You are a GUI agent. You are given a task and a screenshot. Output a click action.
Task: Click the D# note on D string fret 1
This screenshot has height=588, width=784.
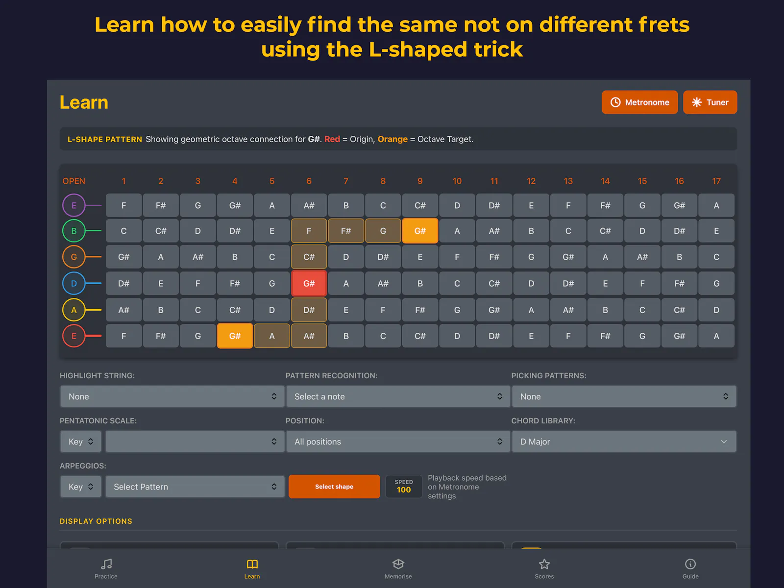124,283
